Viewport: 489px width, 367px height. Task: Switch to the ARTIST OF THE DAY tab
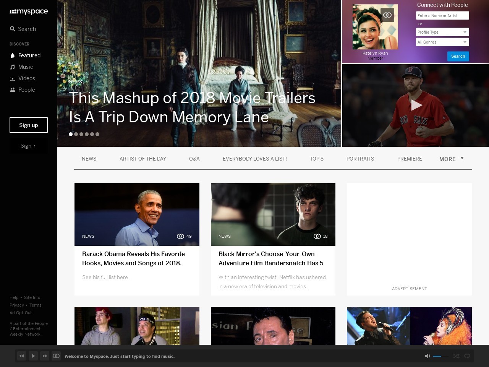coord(143,159)
